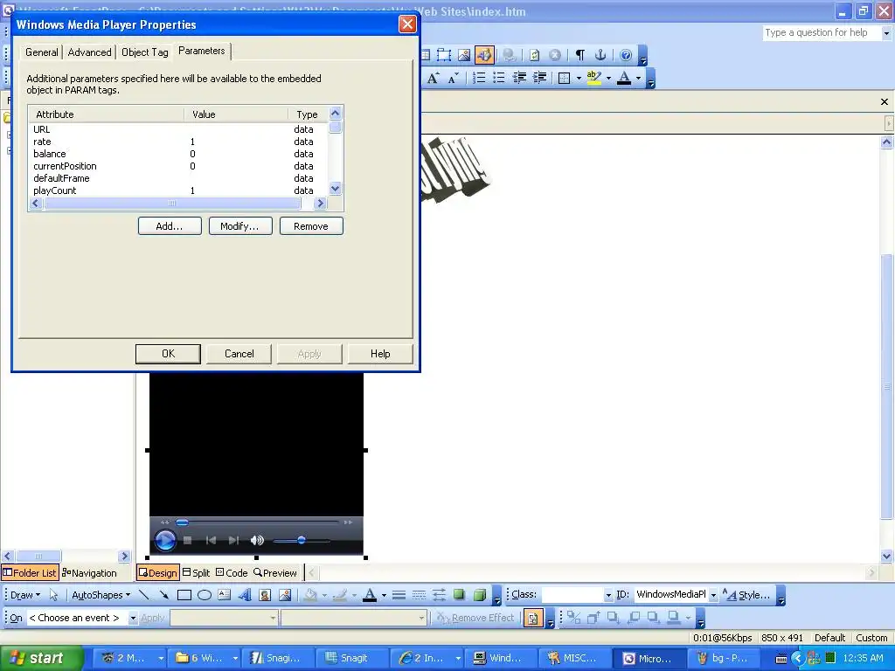
Task: Confirm dialog with OK button
Action: click(168, 354)
